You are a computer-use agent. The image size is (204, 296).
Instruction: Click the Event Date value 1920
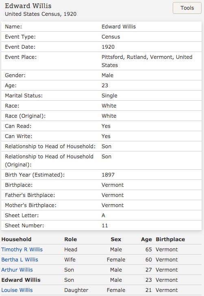[x=108, y=47]
